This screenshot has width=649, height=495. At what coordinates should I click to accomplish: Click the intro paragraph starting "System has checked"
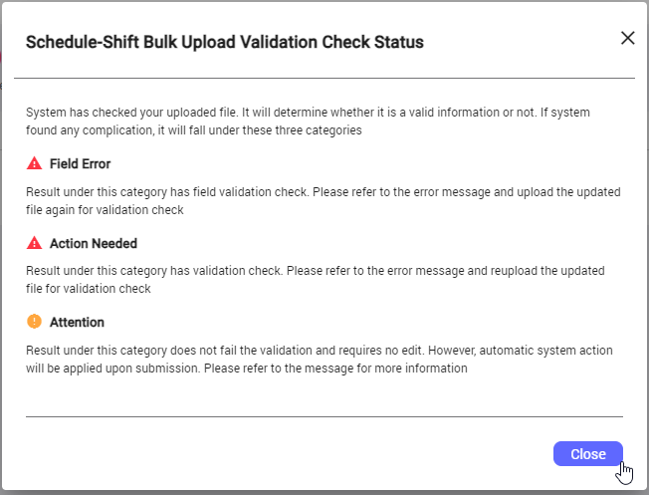tap(308, 122)
